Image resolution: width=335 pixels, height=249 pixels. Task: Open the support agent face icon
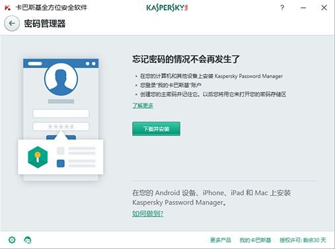[x=28, y=240]
